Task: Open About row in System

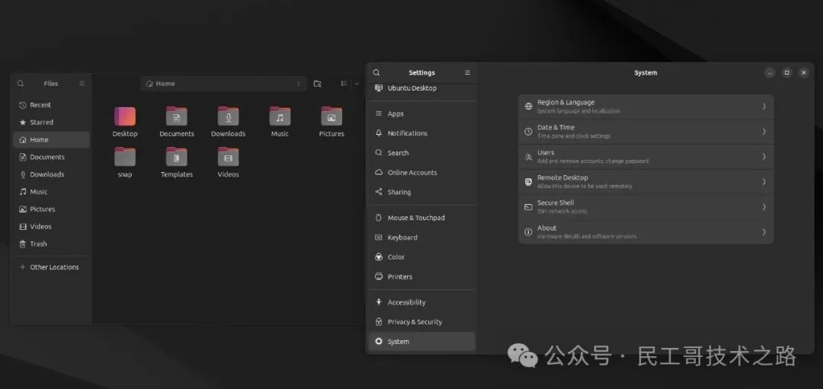Action: (645, 231)
